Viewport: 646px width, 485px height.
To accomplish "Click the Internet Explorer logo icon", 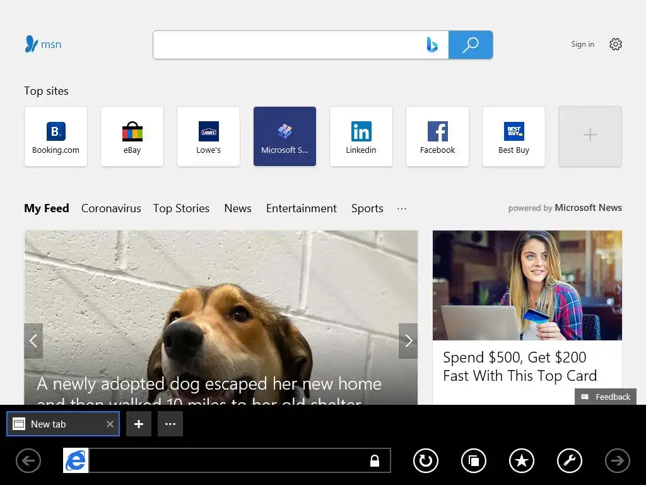I will pos(76,460).
